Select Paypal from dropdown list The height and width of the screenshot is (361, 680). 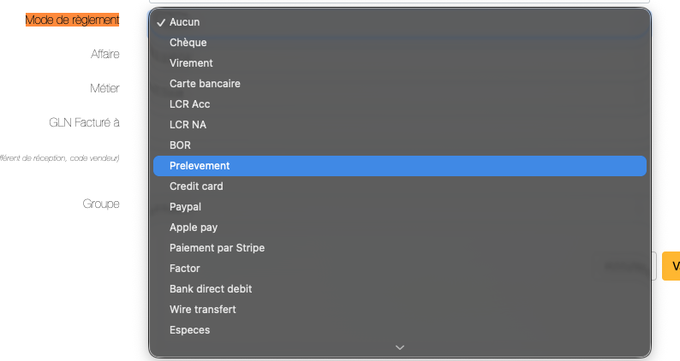[185, 207]
